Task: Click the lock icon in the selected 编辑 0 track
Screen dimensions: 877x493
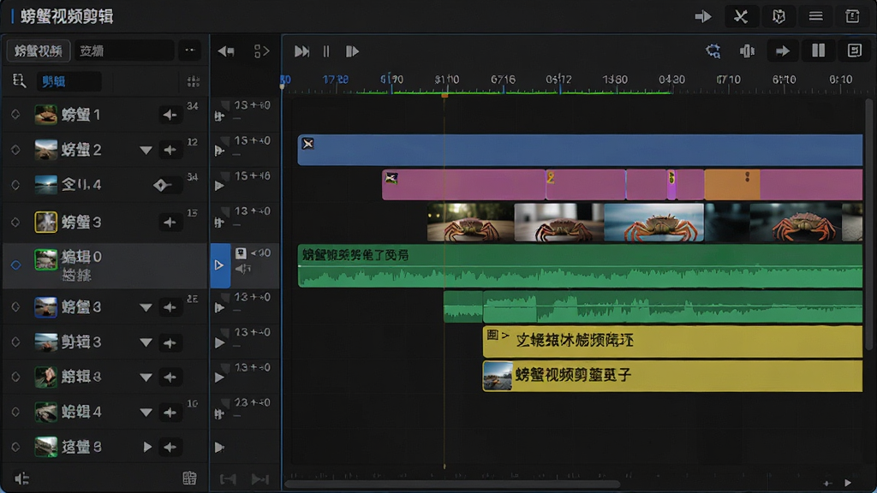Action: [241, 253]
